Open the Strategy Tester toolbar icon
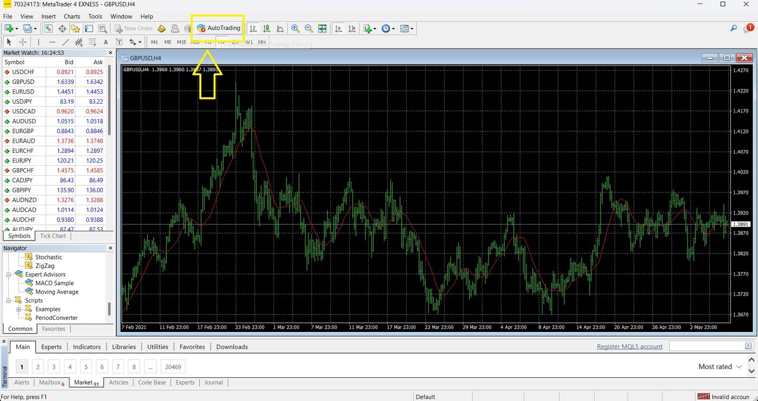Screen dimensions: 758x401 point(102,28)
